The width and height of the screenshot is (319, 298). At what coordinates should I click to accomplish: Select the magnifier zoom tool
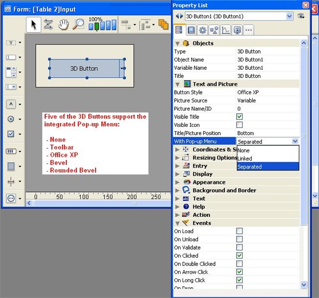(x=78, y=24)
